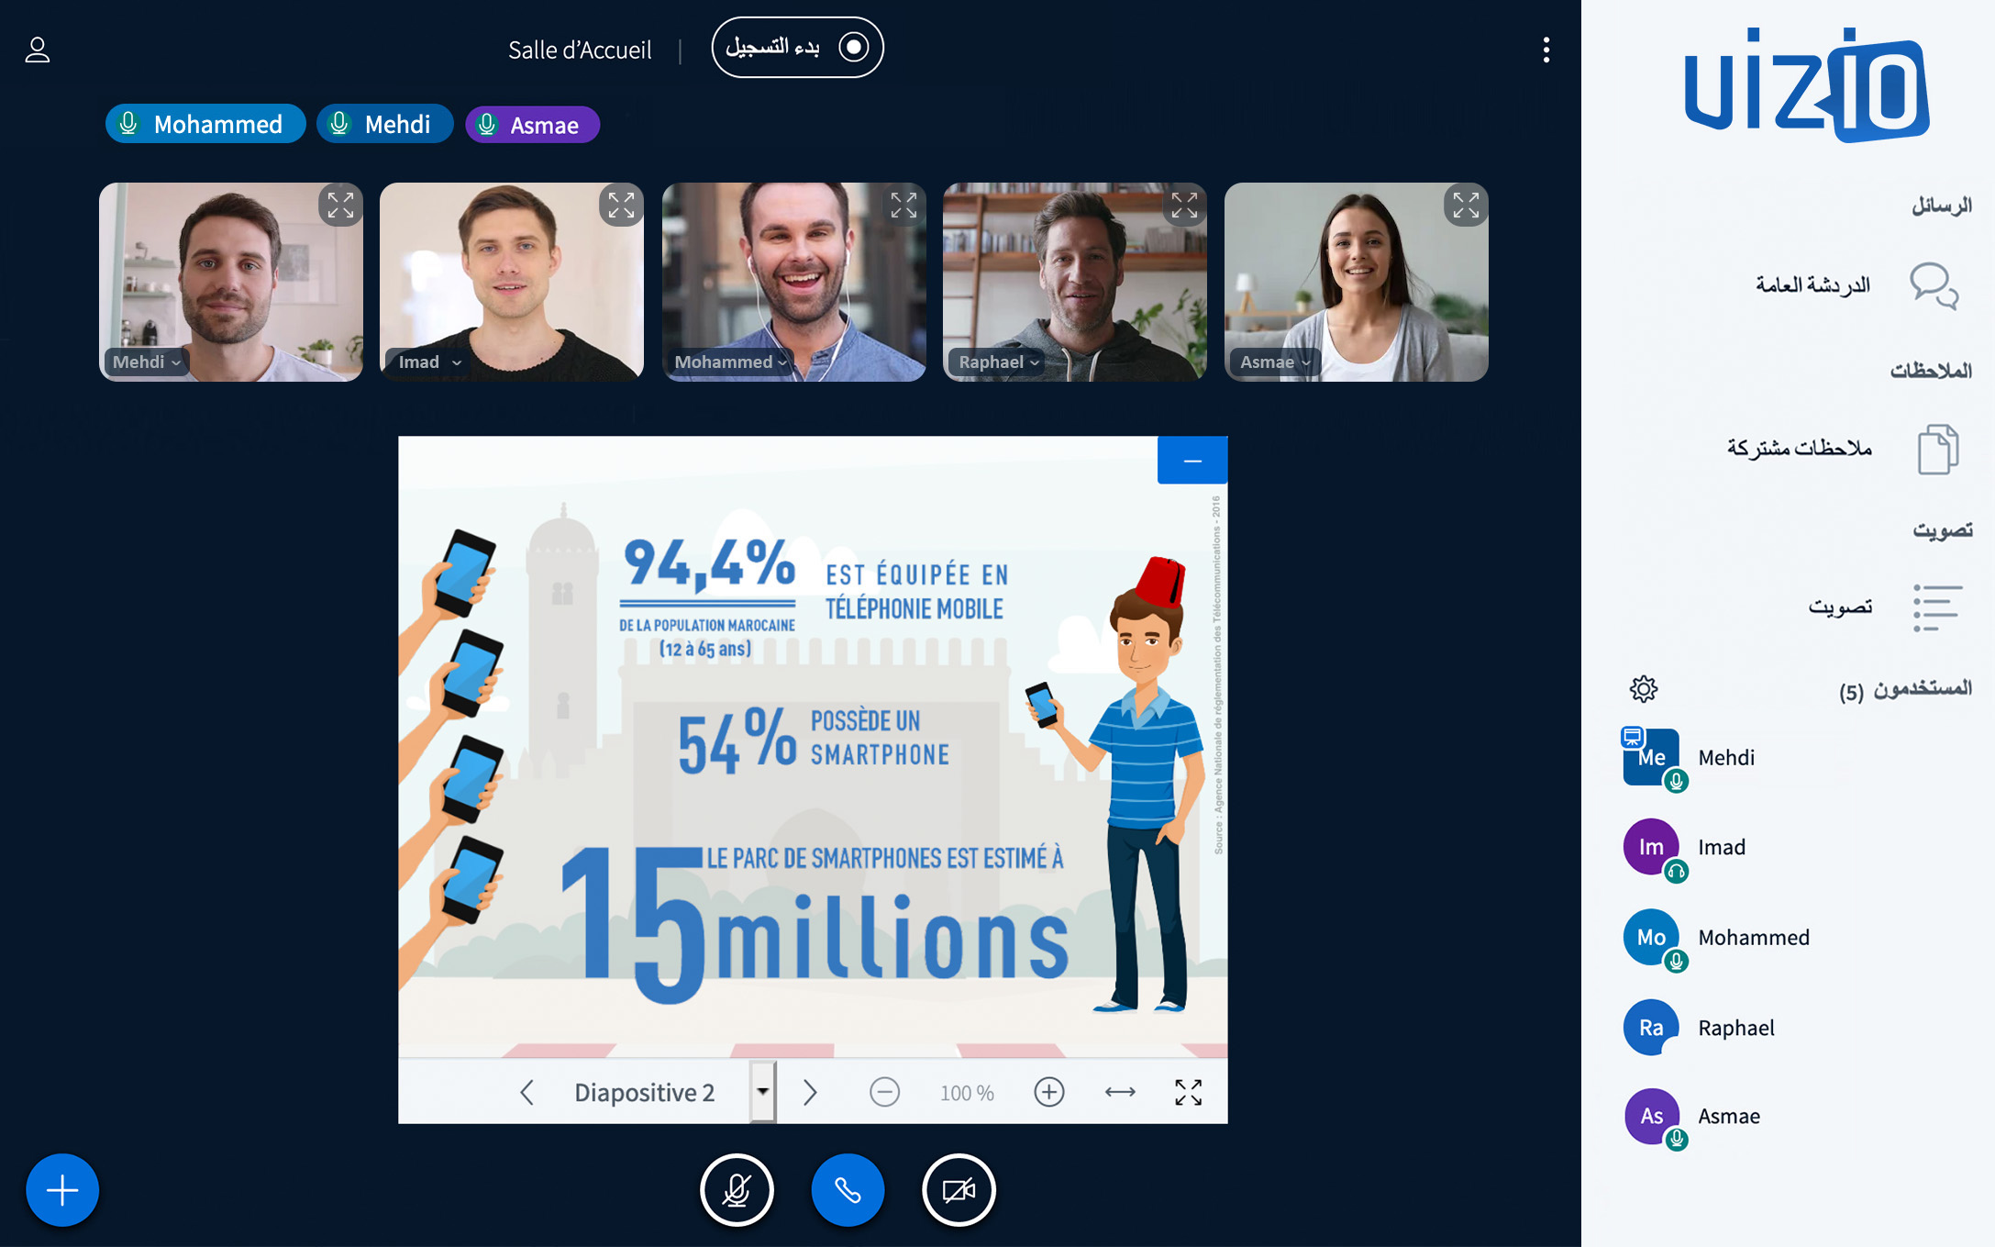Viewport: 1995px width, 1247px height.
Task: Expand Mehdi's webcam to fullscreen
Action: click(x=340, y=206)
